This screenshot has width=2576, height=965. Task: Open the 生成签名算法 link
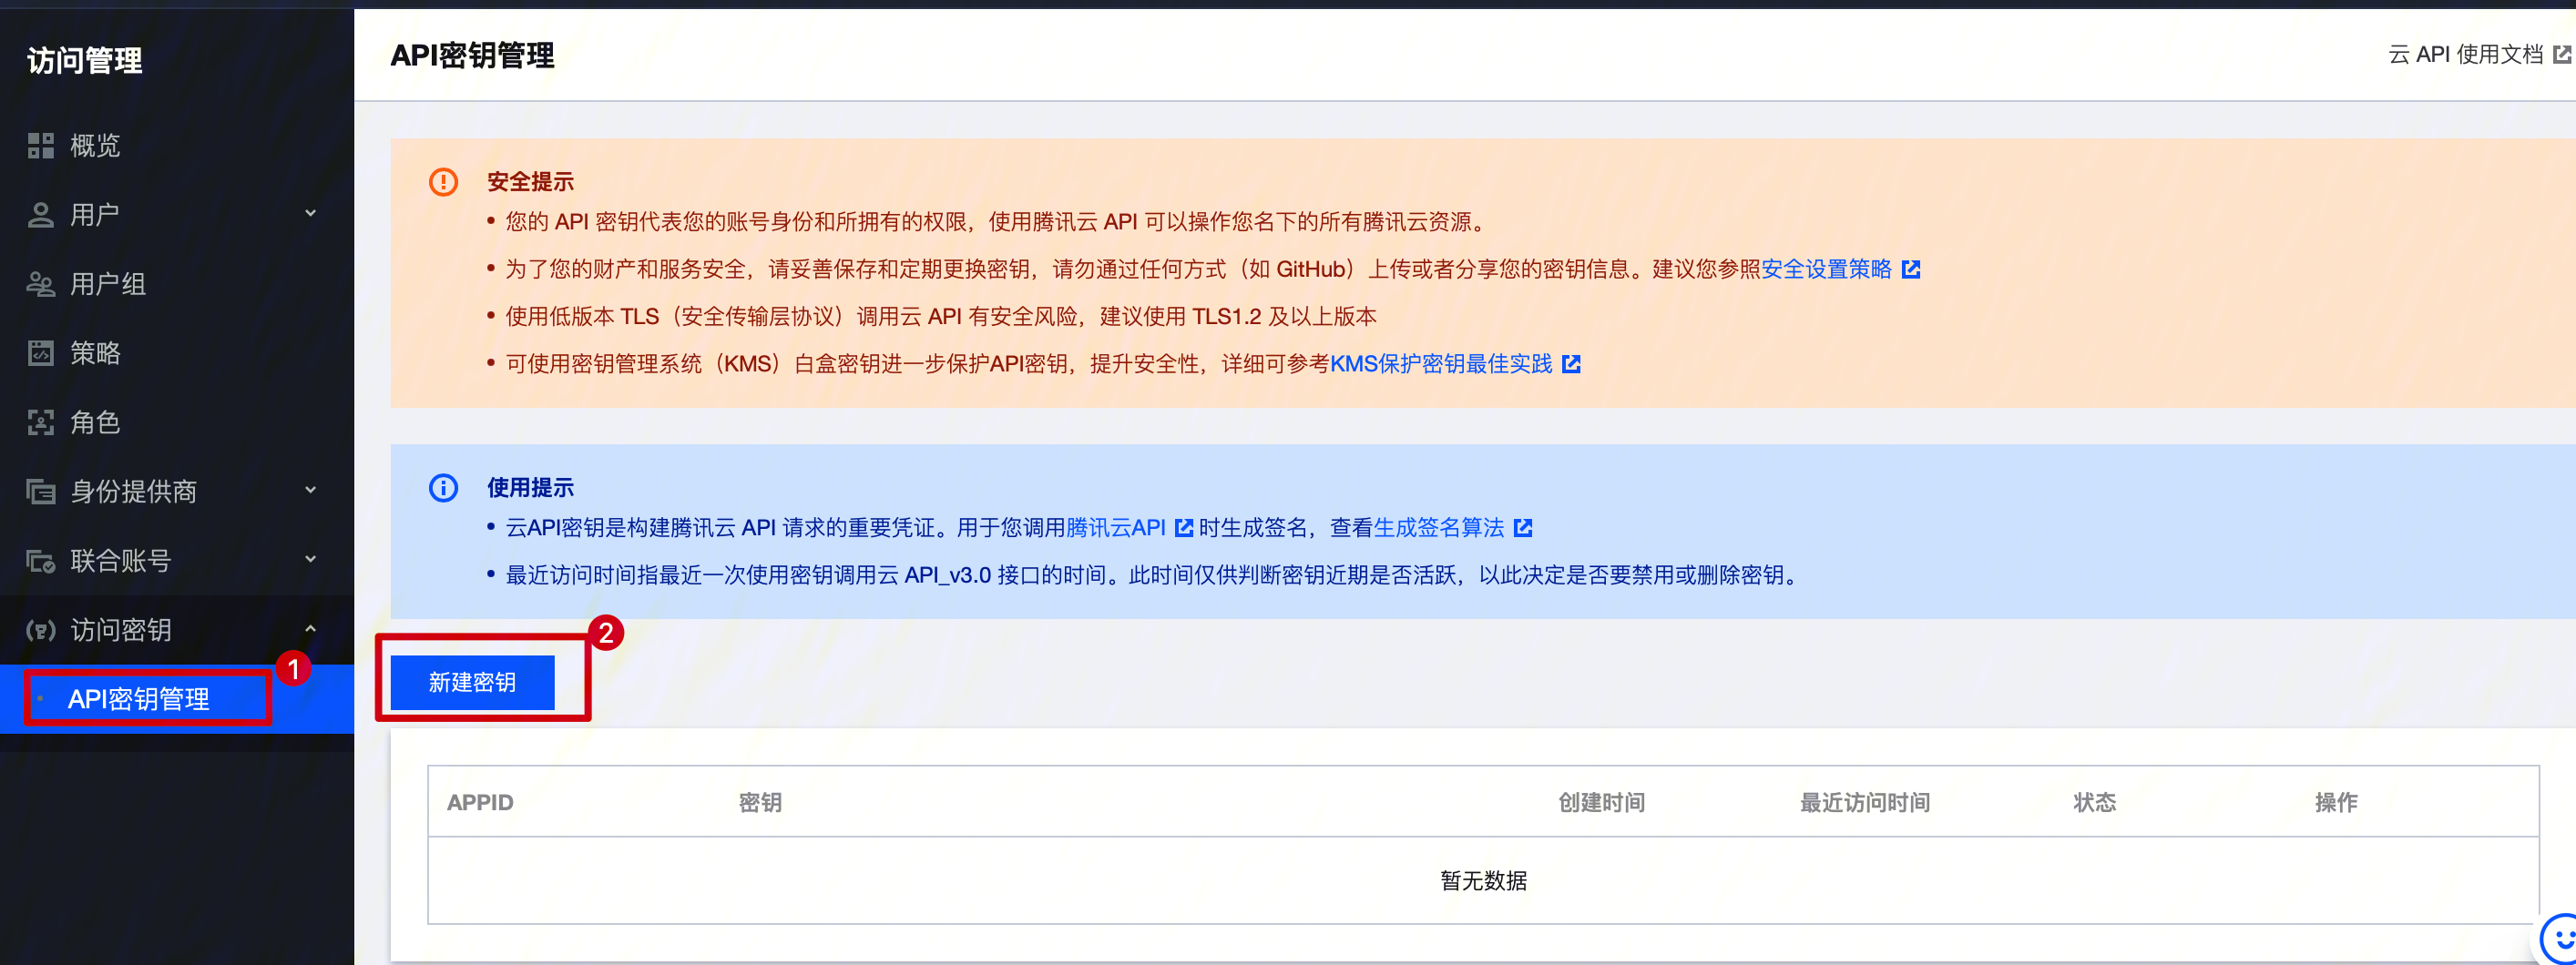[x=1438, y=527]
